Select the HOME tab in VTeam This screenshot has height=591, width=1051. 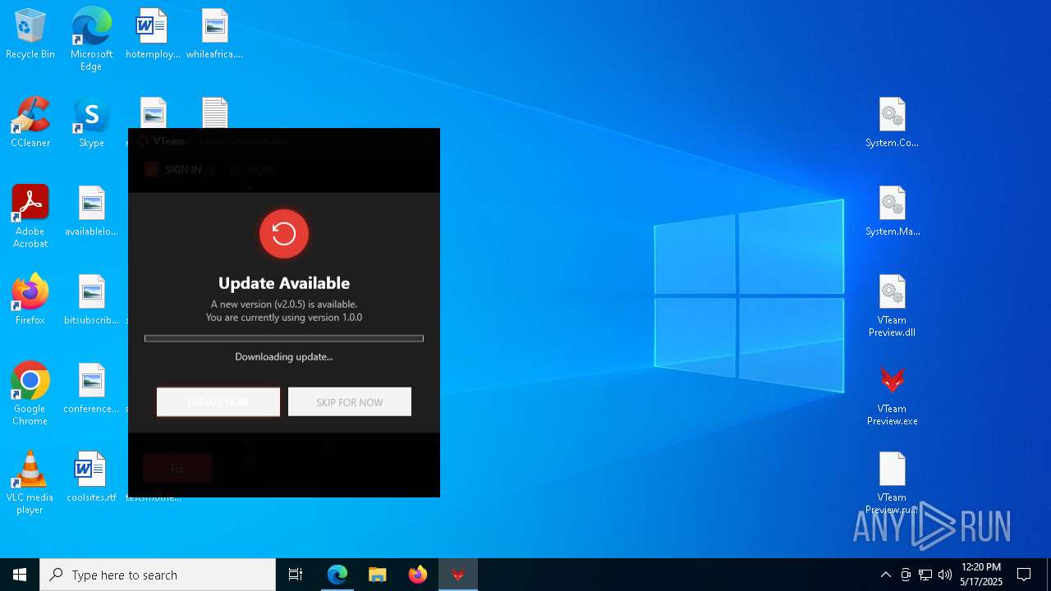click(253, 170)
